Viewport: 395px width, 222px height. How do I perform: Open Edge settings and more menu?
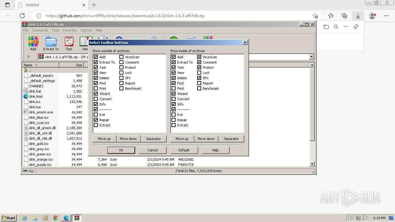click(386, 16)
